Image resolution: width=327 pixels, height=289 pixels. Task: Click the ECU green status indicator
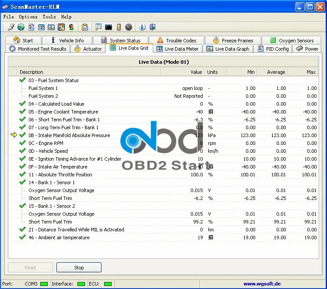coord(108,284)
